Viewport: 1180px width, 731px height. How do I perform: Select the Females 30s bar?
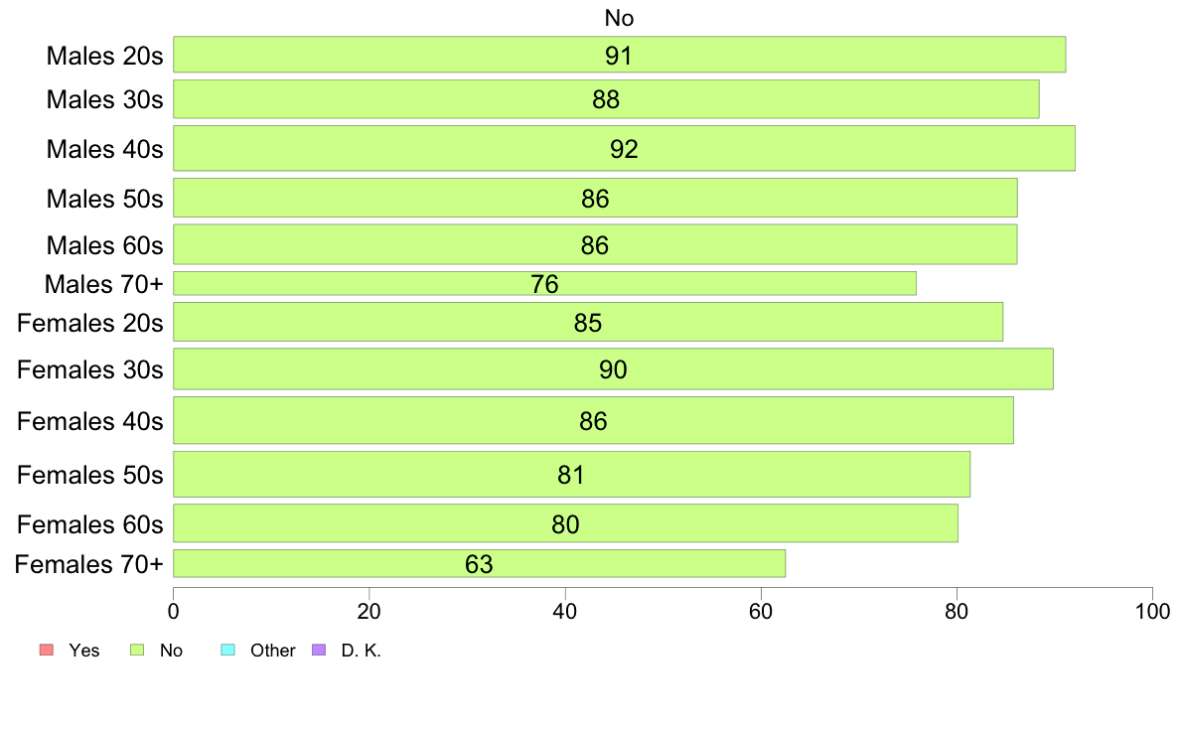613,368
